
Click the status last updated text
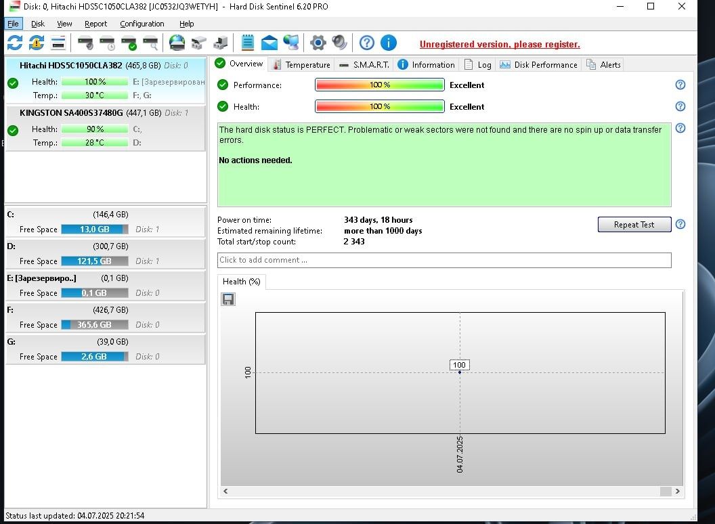pyautogui.click(x=74, y=516)
